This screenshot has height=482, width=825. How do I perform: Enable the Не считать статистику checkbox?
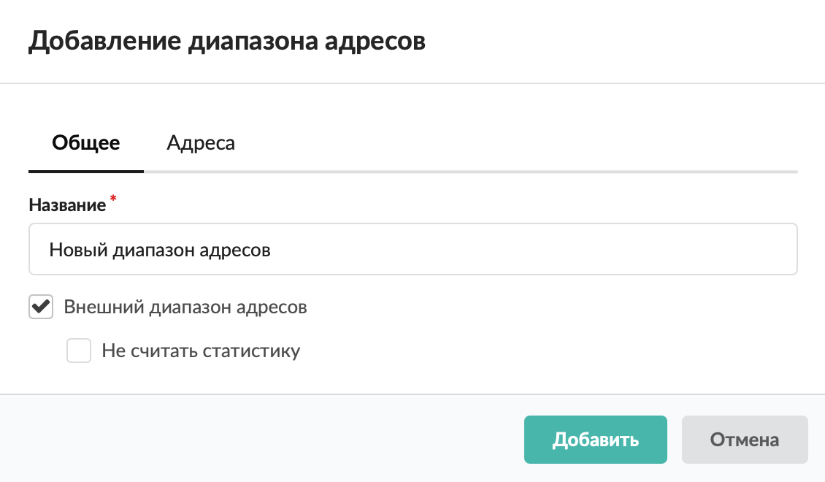coord(79,351)
